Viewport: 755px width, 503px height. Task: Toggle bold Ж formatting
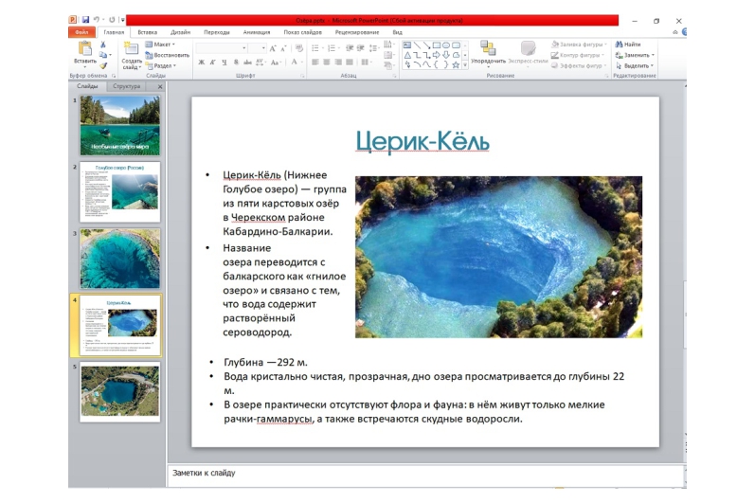point(201,63)
